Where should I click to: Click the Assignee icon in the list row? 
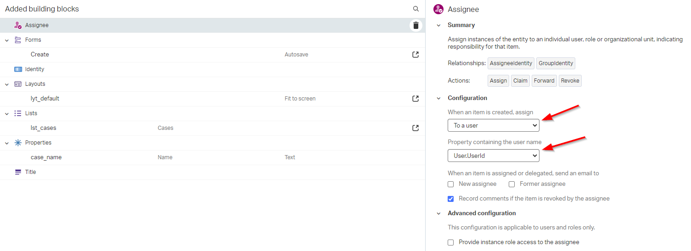tap(18, 25)
